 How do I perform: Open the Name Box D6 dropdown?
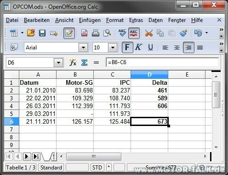58,62
